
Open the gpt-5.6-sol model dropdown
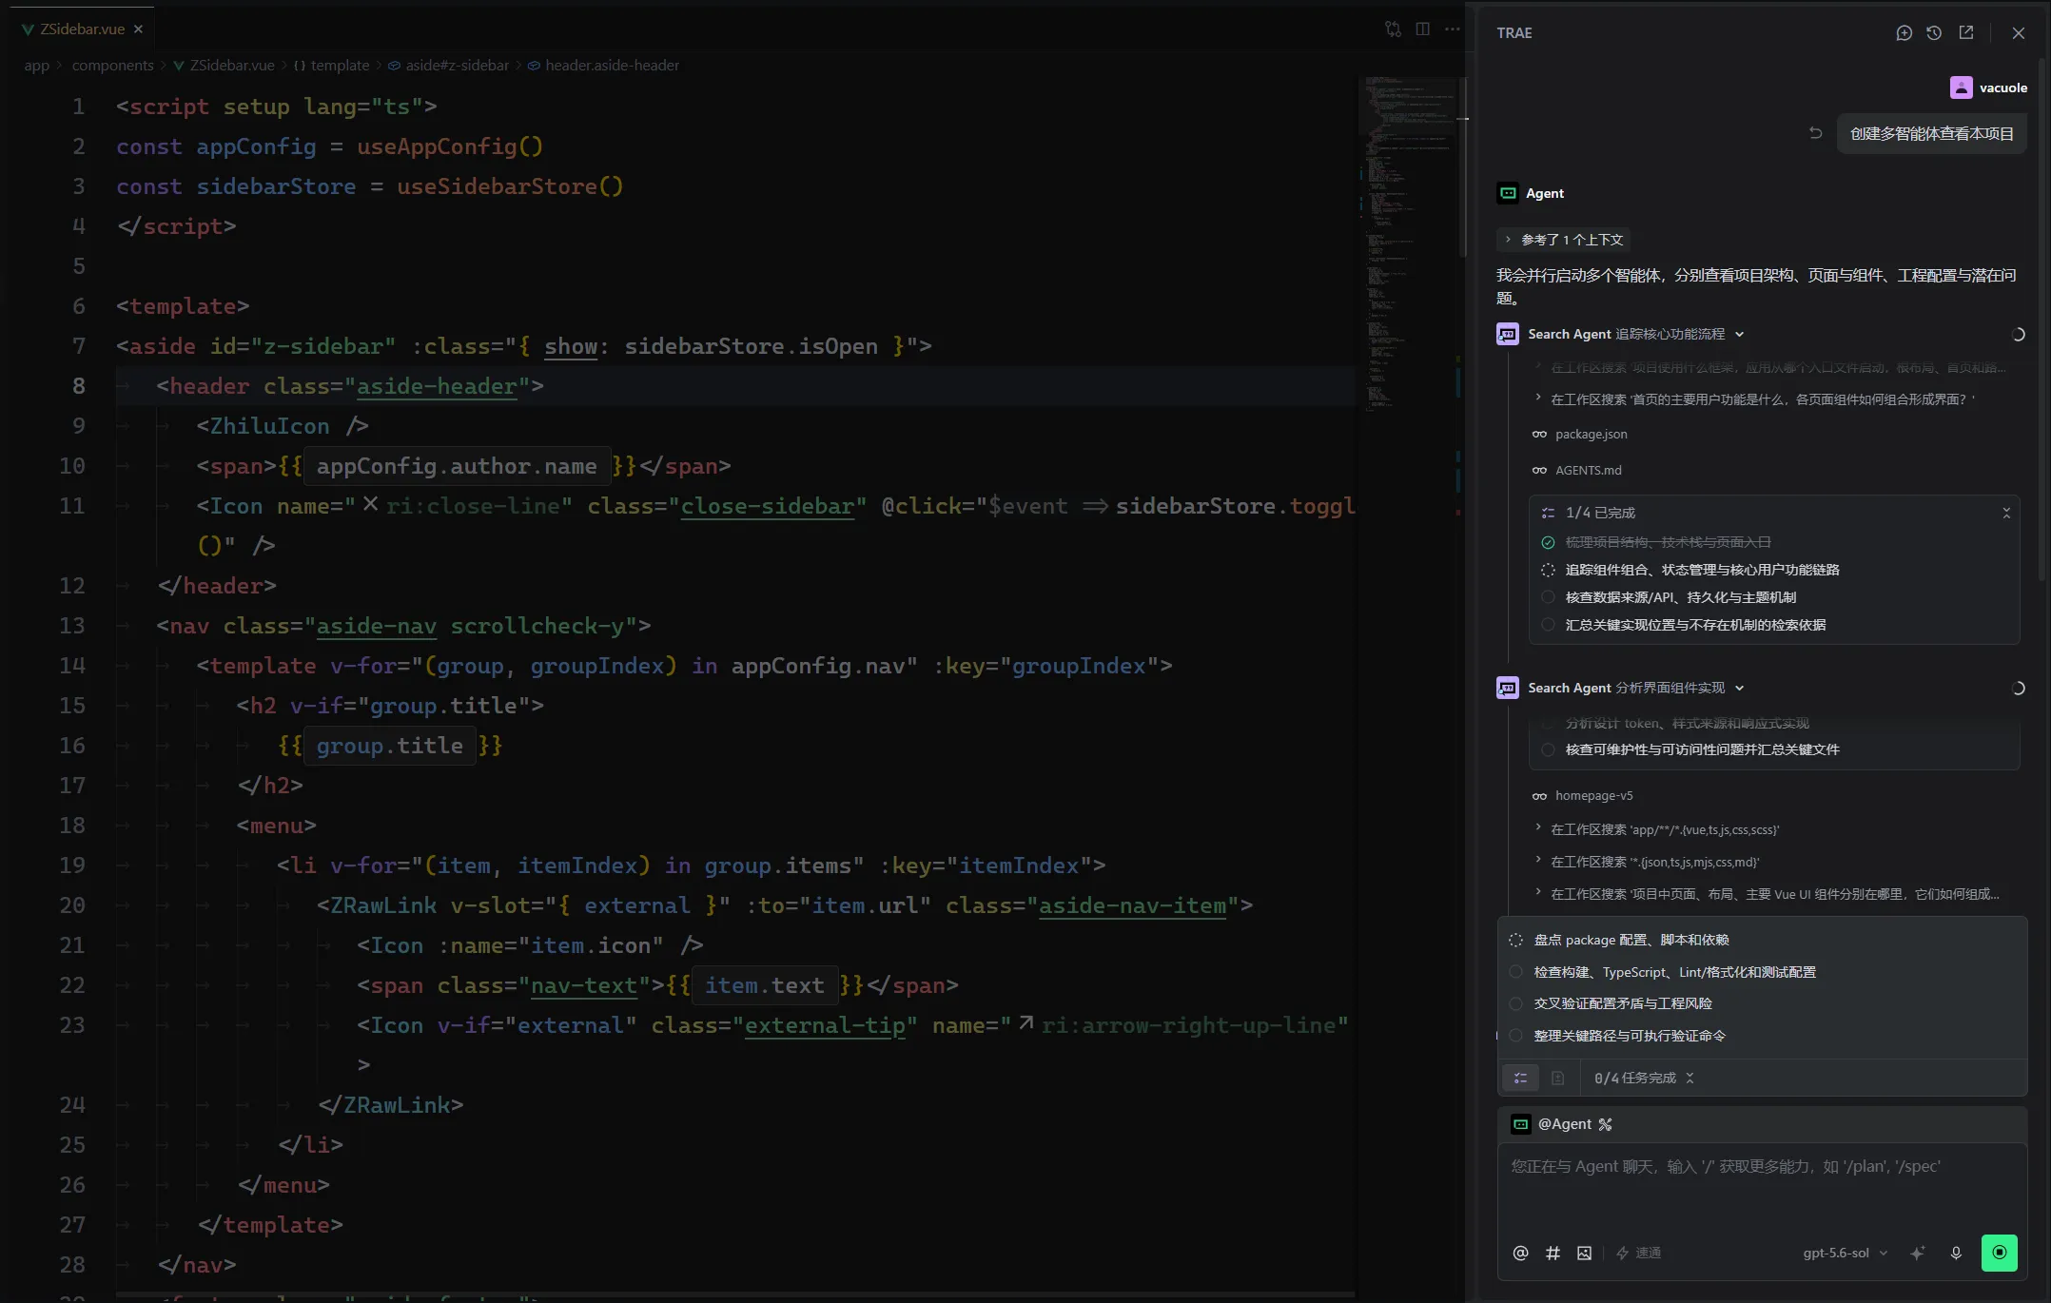[1845, 1253]
